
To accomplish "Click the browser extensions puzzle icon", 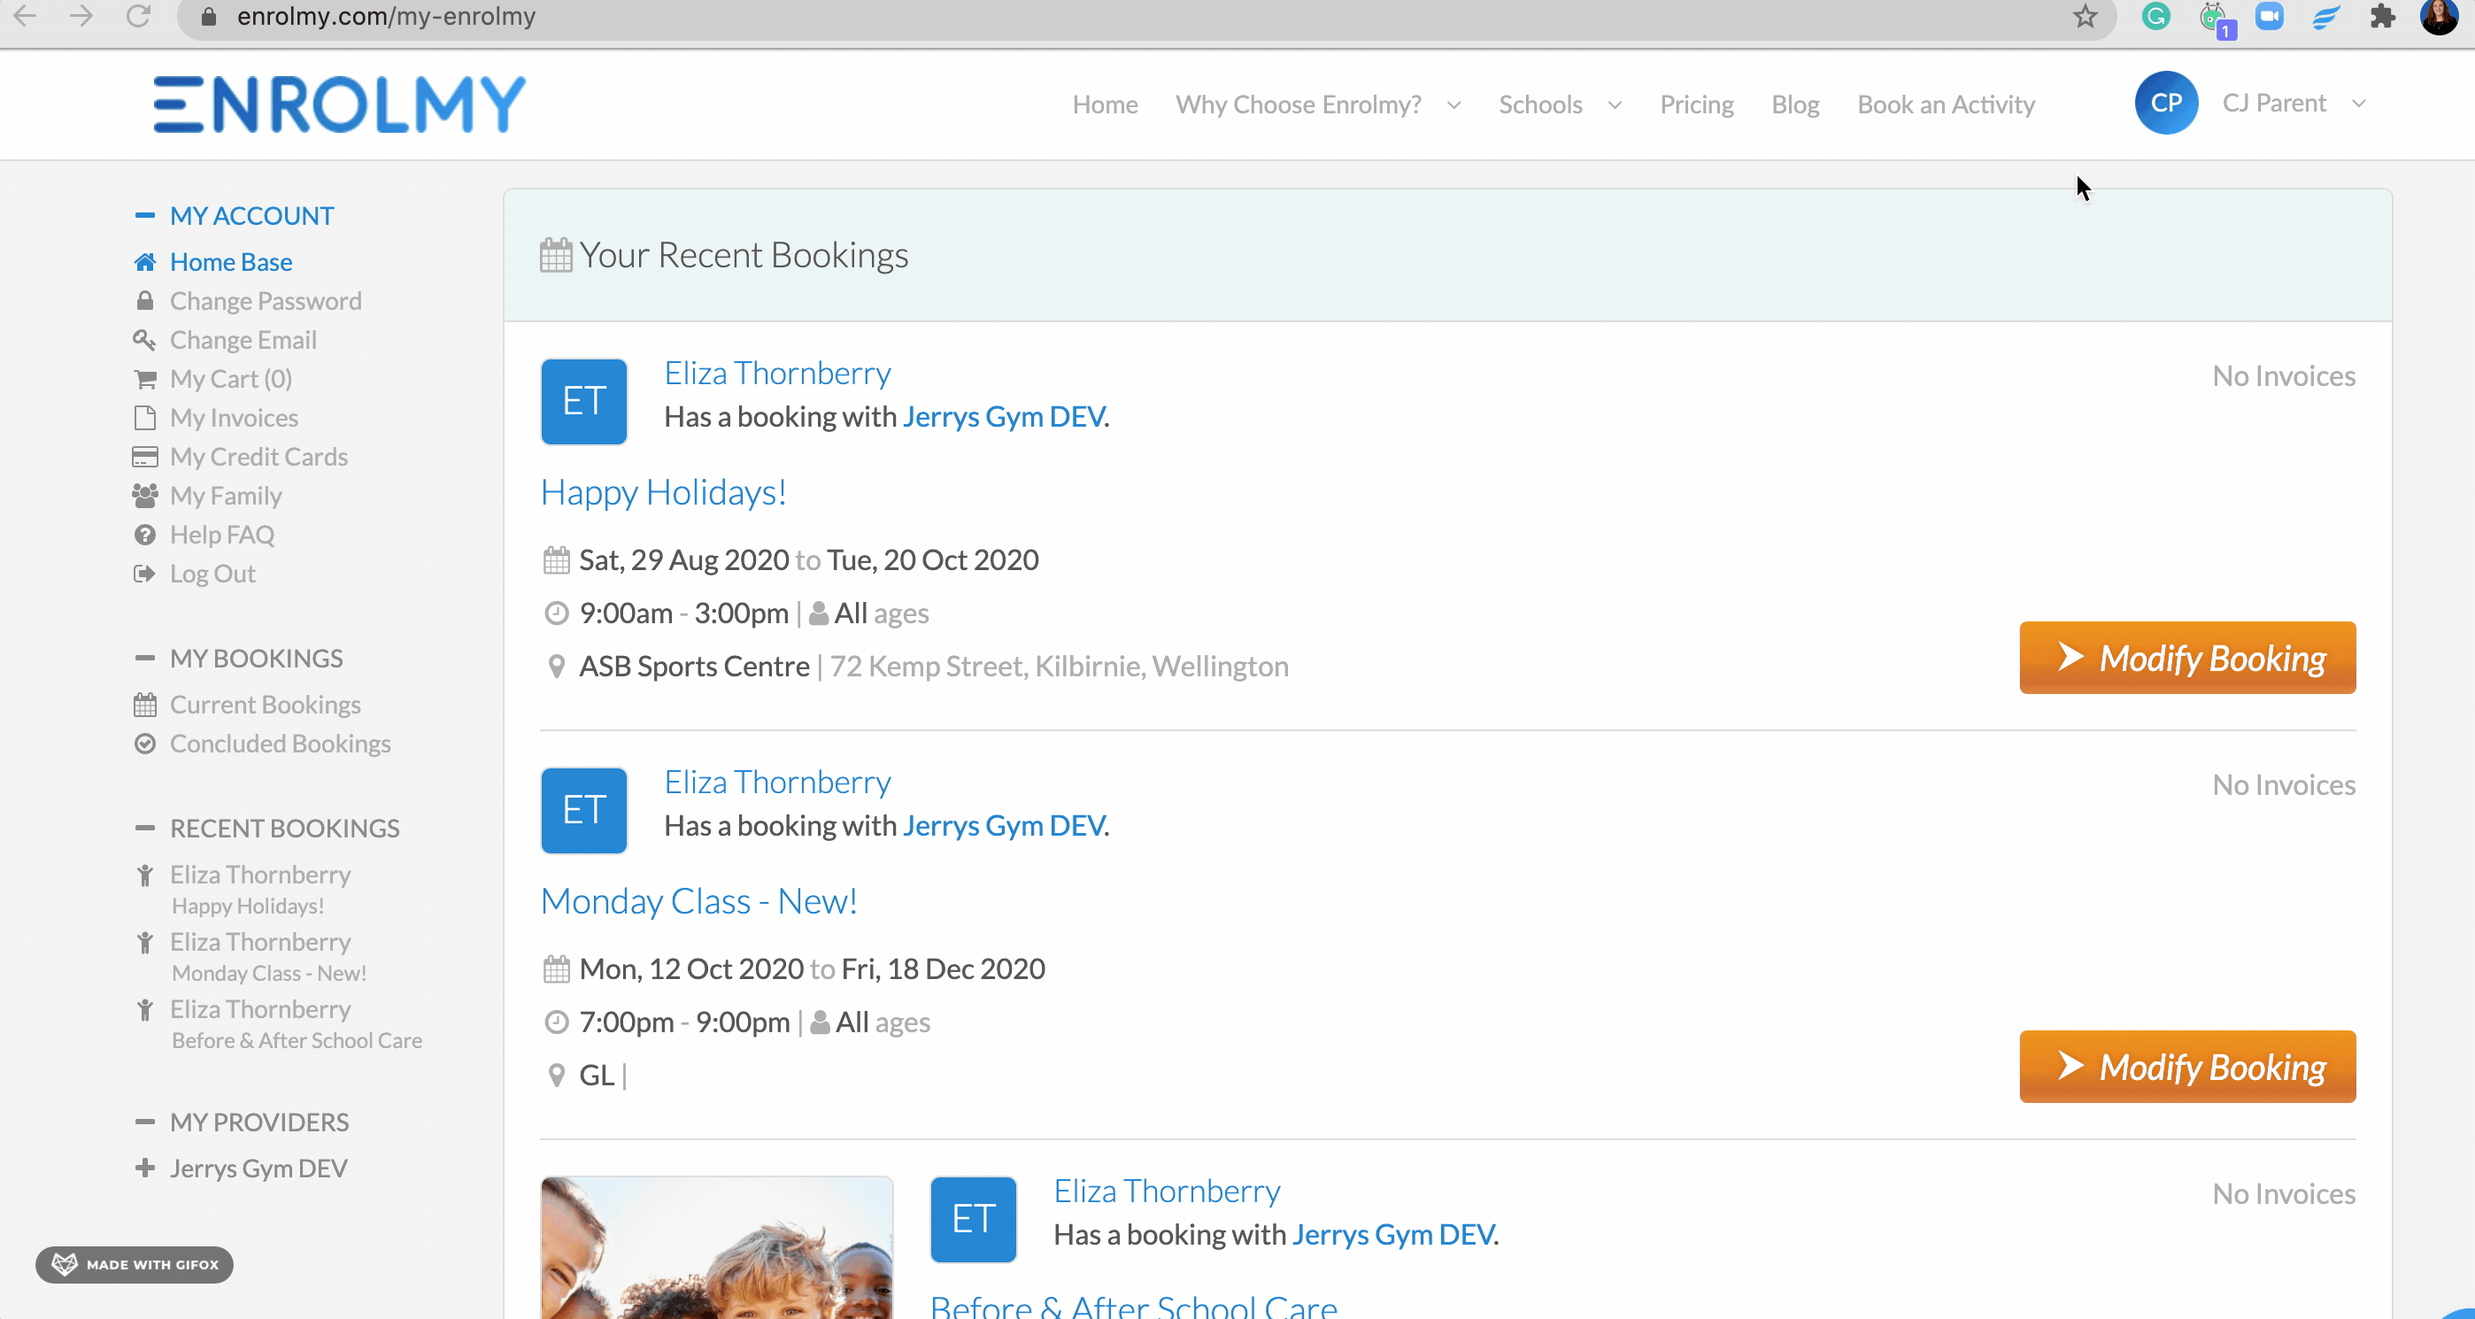I will click(2382, 16).
